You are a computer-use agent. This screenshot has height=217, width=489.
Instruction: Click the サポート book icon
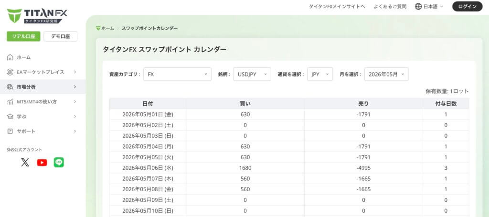point(10,131)
